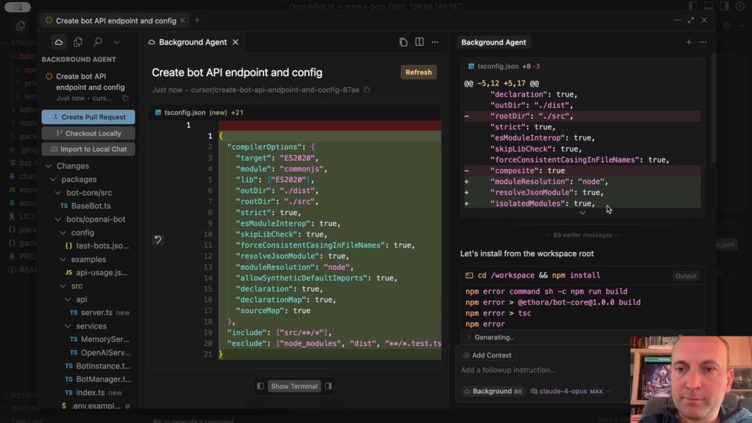Toggle the right panel beside Show Terminal

pos(328,387)
